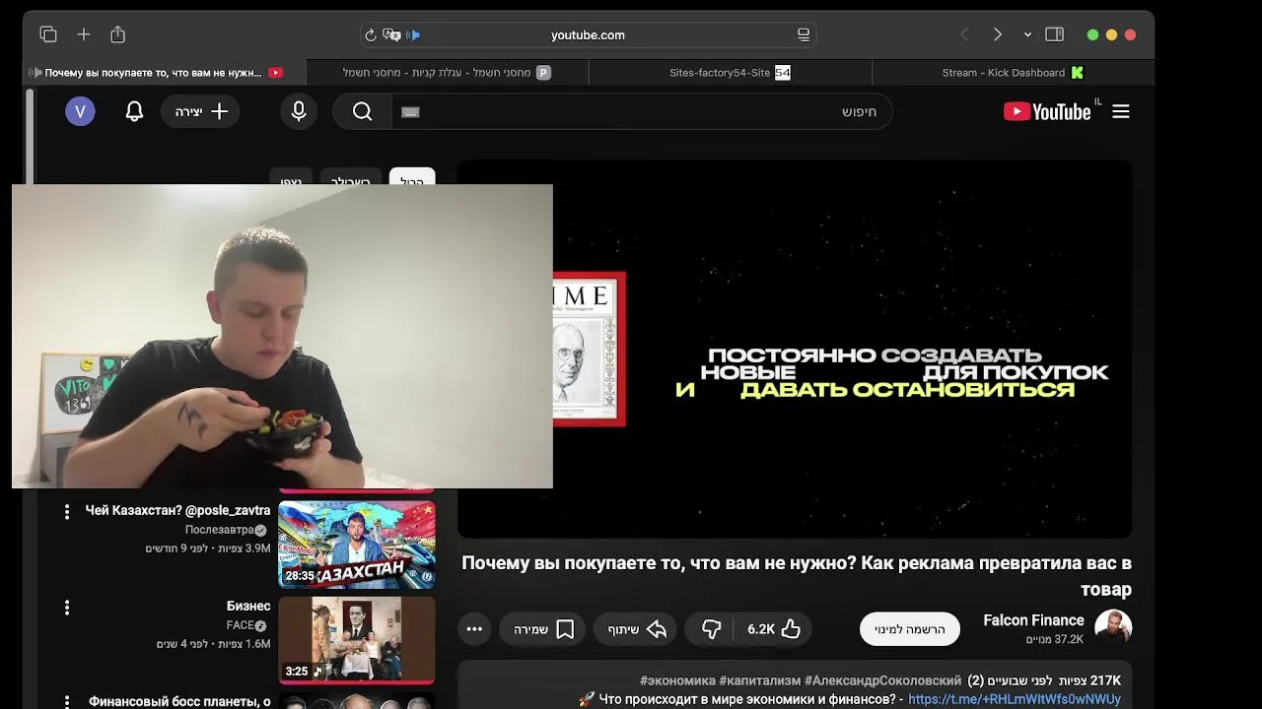Viewport: 1262px width, 709px height.
Task: Click the 37.2K מנויים subscriber count
Action: pos(1055,640)
